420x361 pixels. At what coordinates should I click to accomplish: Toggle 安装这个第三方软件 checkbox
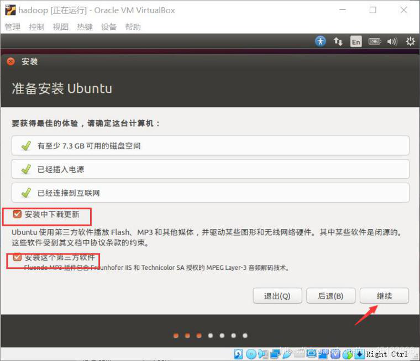[17, 257]
